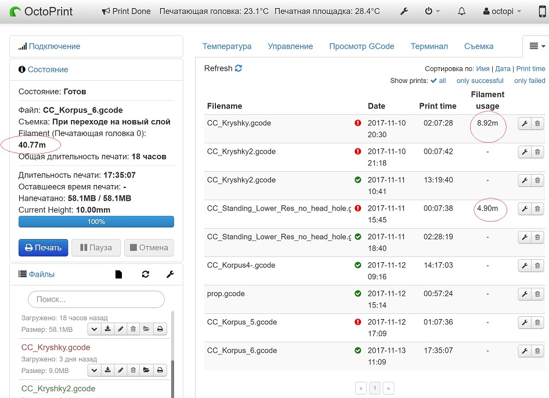Screen dimensions: 549x398
Task: Click the Refresh icon above the print history
Action: [239, 68]
